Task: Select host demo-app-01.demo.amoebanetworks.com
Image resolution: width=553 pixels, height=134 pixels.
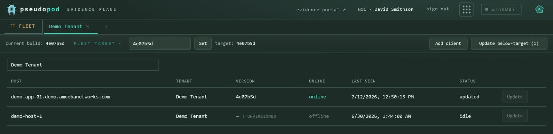Action: coord(60,97)
